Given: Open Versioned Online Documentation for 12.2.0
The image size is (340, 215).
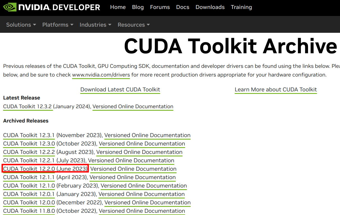Looking at the screenshot, I should coord(133,169).
